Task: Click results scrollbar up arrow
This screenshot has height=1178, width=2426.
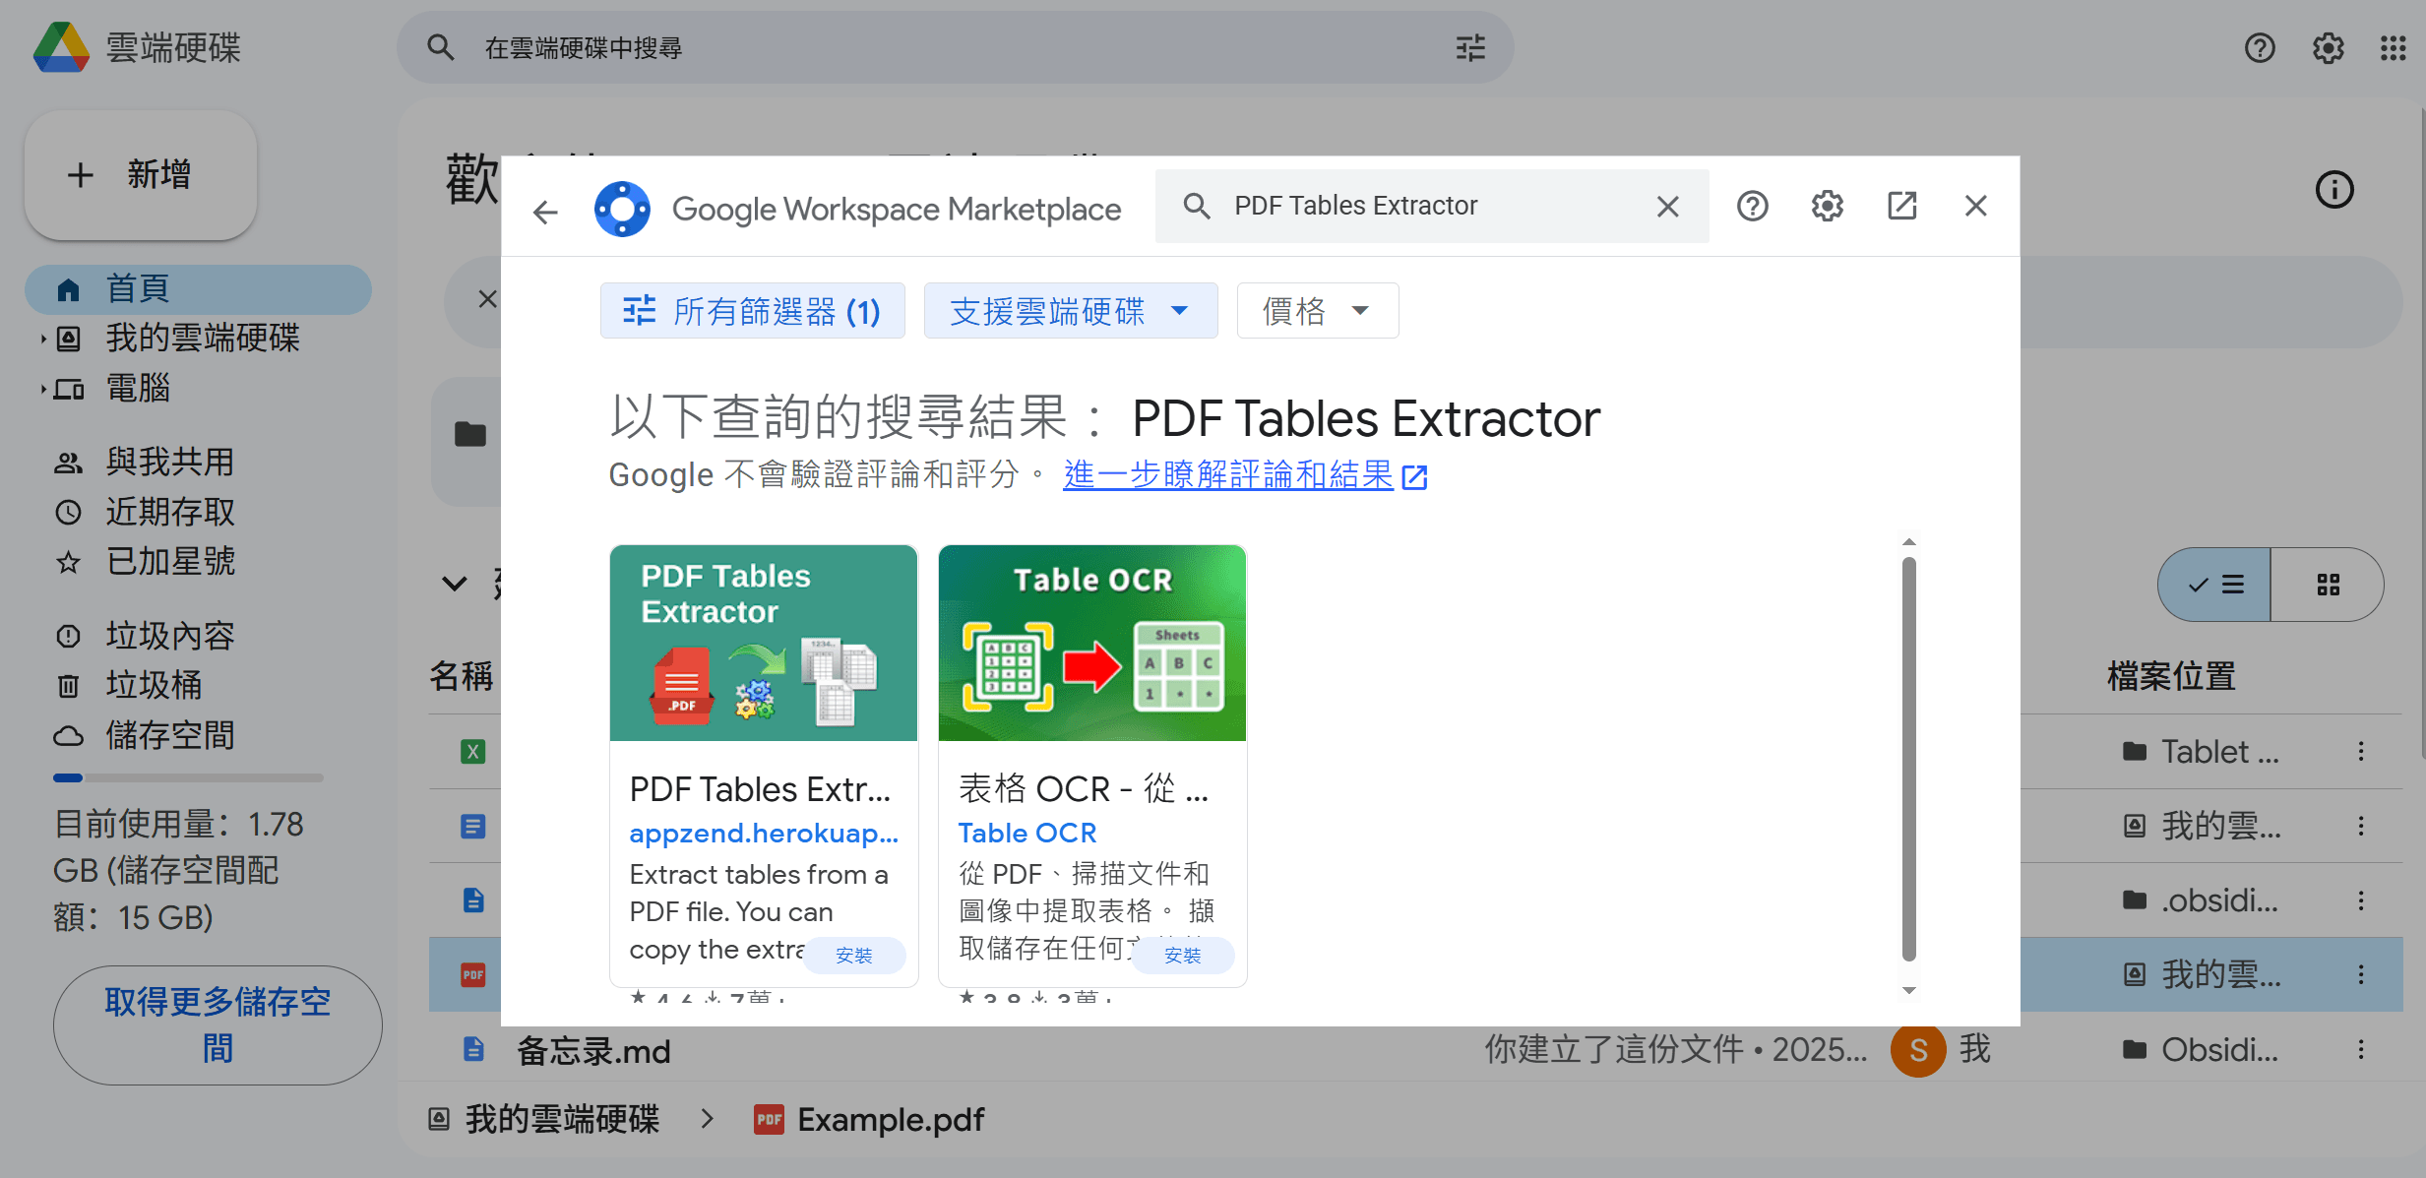Action: coord(1909,542)
